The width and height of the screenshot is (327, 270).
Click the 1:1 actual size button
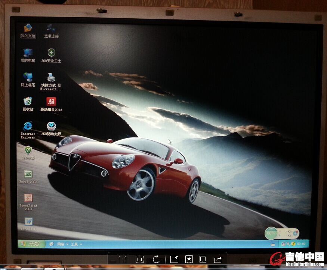click(123, 259)
